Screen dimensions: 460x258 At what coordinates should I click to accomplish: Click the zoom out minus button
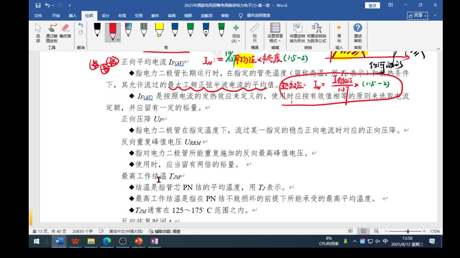point(386,231)
